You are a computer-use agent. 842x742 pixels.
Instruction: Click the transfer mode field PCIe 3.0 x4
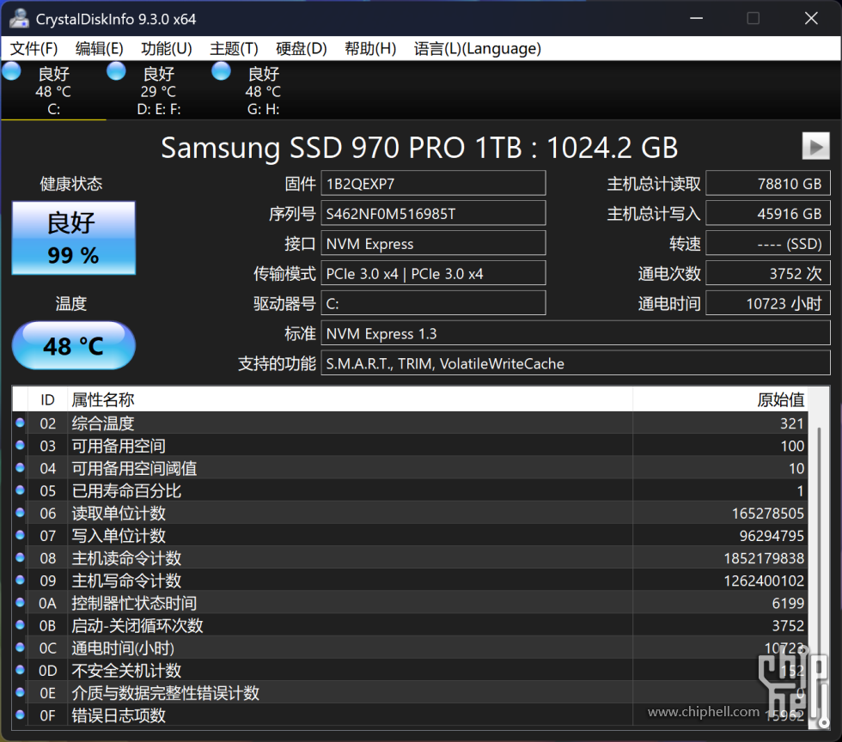433,274
